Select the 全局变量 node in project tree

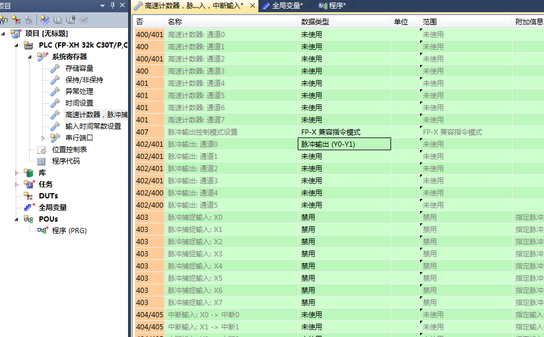[x=52, y=207]
